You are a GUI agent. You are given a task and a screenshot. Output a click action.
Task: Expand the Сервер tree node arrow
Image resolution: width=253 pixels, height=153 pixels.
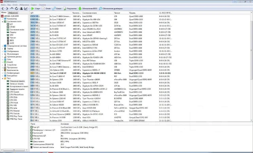pyautogui.click(x=2, y=49)
